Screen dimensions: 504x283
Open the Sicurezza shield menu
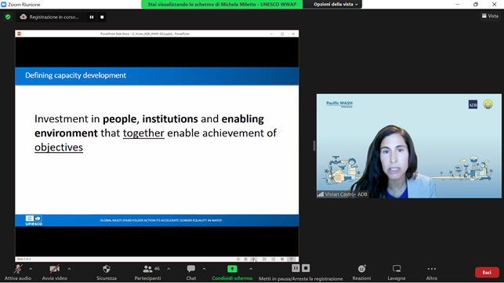(107, 272)
